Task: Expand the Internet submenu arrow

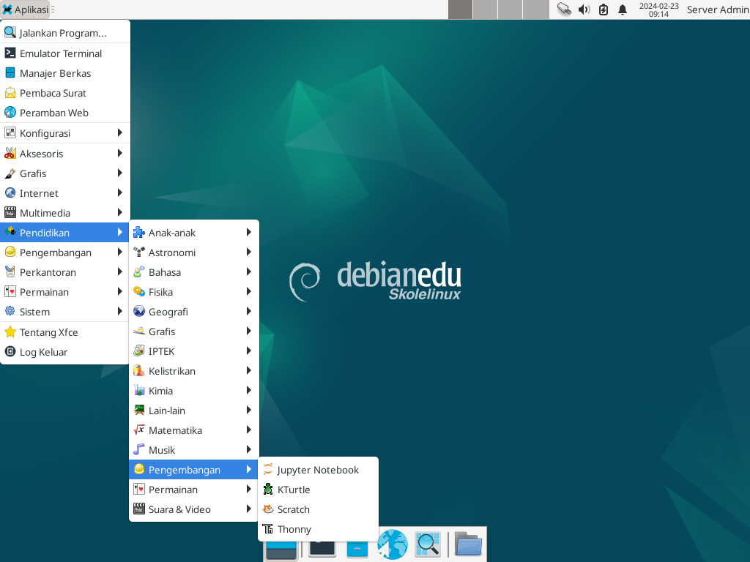Action: pos(120,193)
